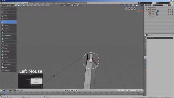Click the blue Z axis gizmo ball
The width and height of the screenshot is (174, 98).
click(x=139, y=8)
